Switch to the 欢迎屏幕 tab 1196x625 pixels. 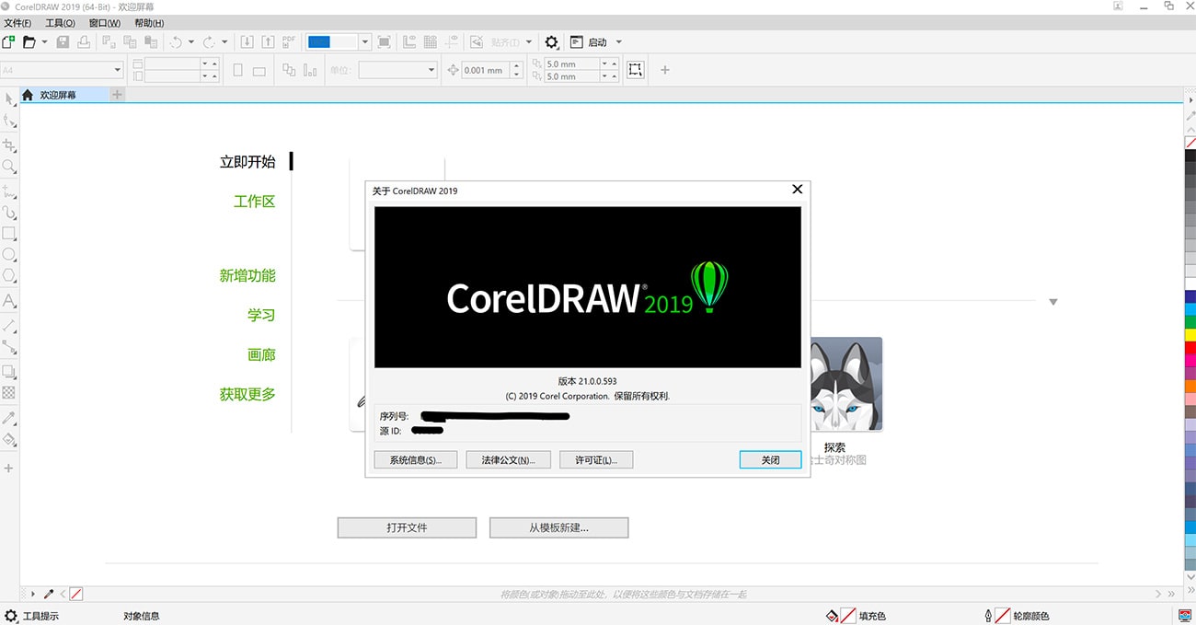tap(63, 95)
